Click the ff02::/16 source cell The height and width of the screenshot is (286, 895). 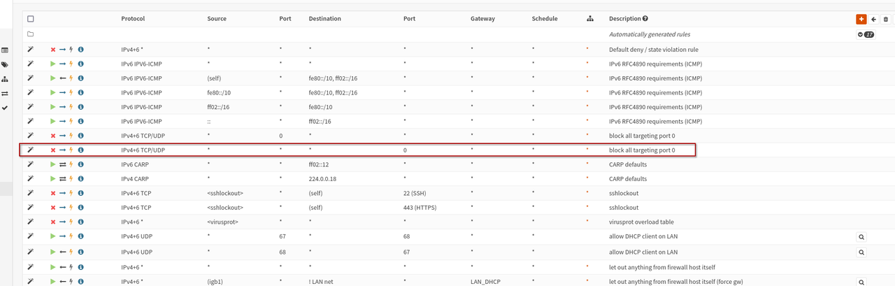click(x=217, y=107)
